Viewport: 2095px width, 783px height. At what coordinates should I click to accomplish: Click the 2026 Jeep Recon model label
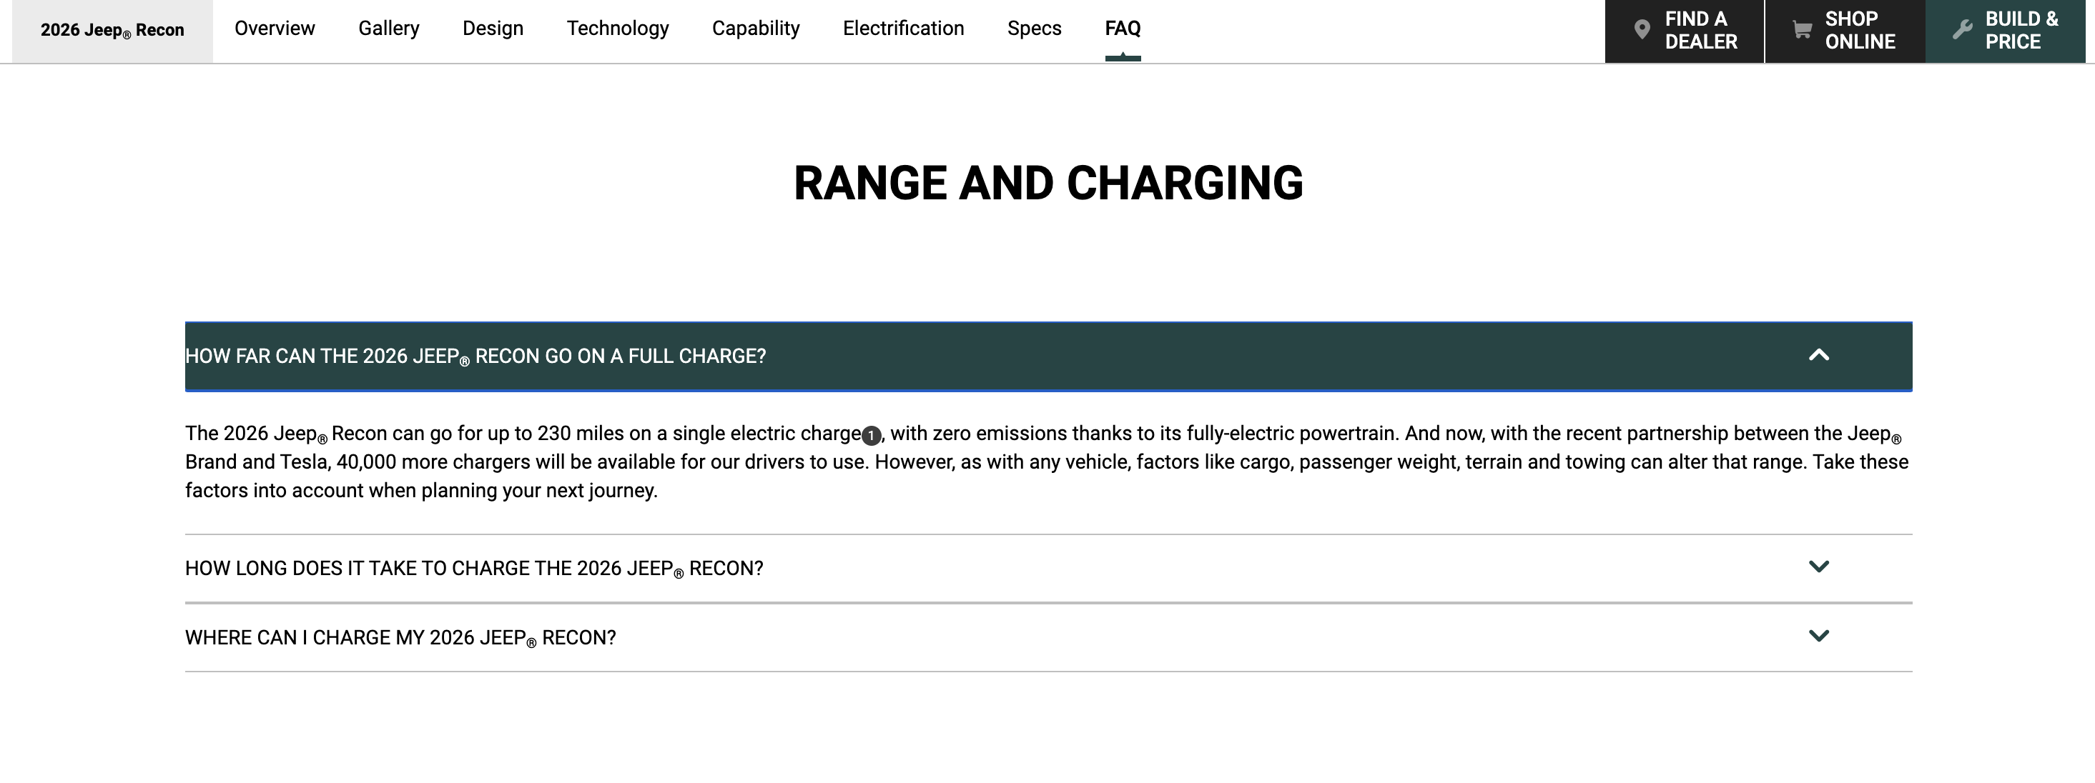pyautogui.click(x=112, y=31)
